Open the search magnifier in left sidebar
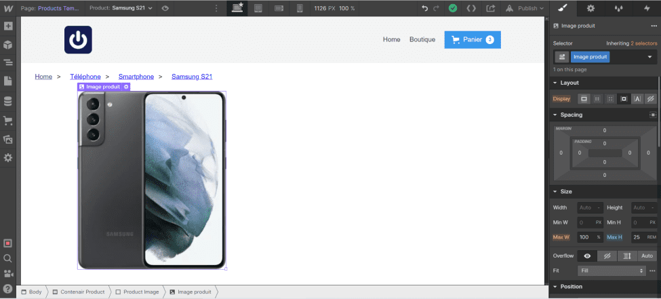Image resolution: width=661 pixels, height=299 pixels. 8,258
